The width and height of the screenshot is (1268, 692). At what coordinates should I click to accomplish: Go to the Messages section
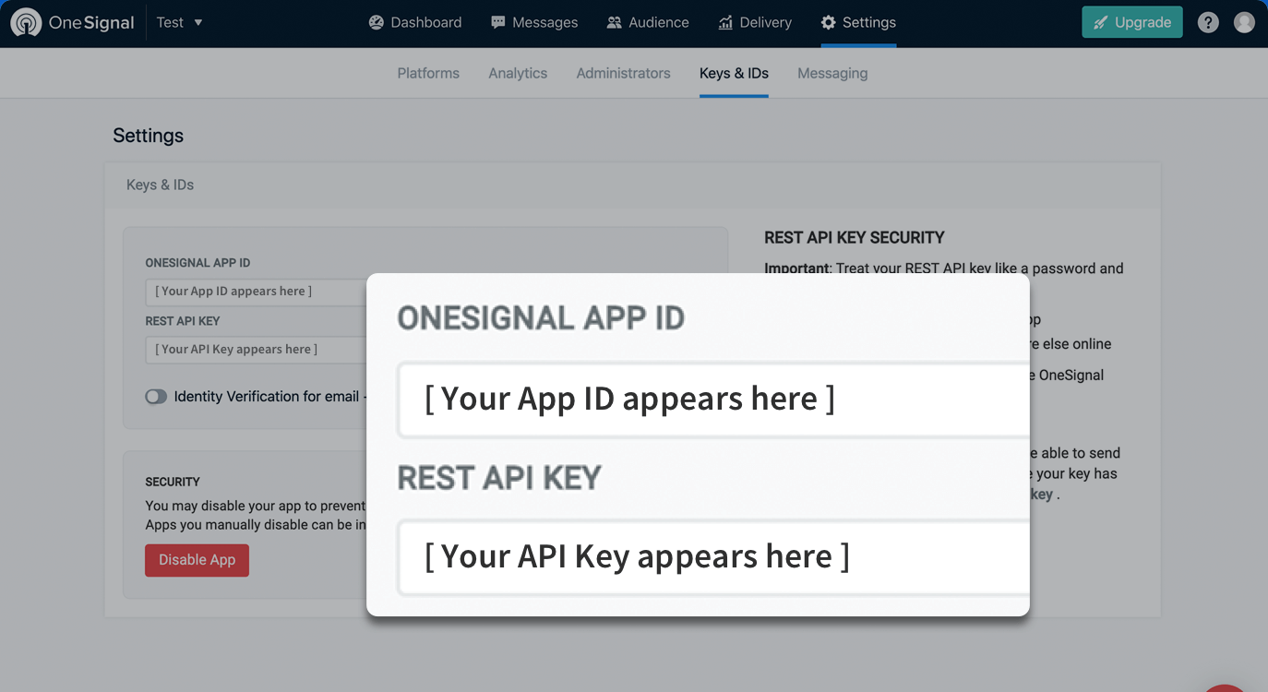(x=534, y=22)
